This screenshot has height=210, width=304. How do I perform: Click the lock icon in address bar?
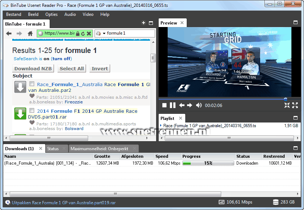78,33
